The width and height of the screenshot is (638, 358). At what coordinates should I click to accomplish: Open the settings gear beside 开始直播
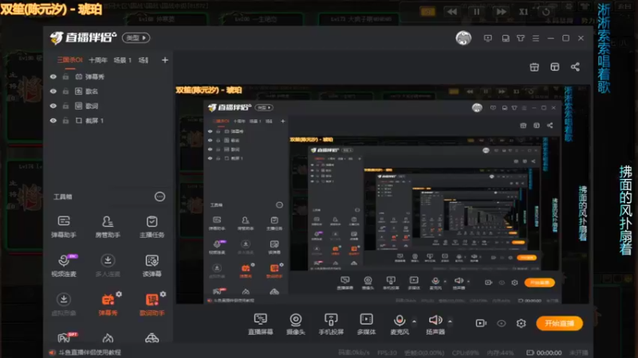522,323
